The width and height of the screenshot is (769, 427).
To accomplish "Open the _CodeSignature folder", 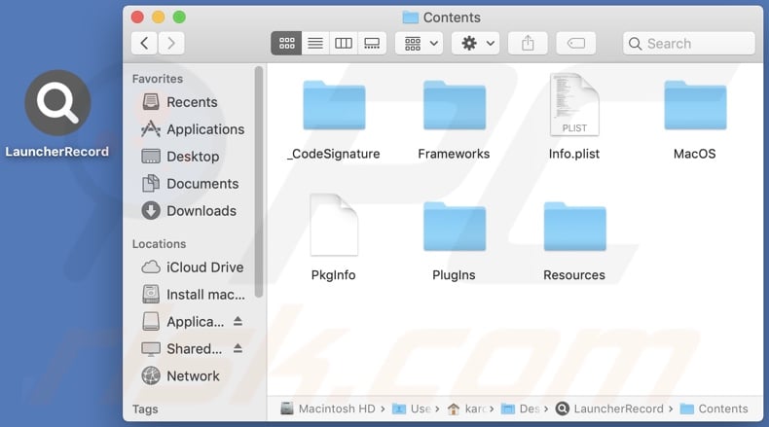I will [334, 105].
